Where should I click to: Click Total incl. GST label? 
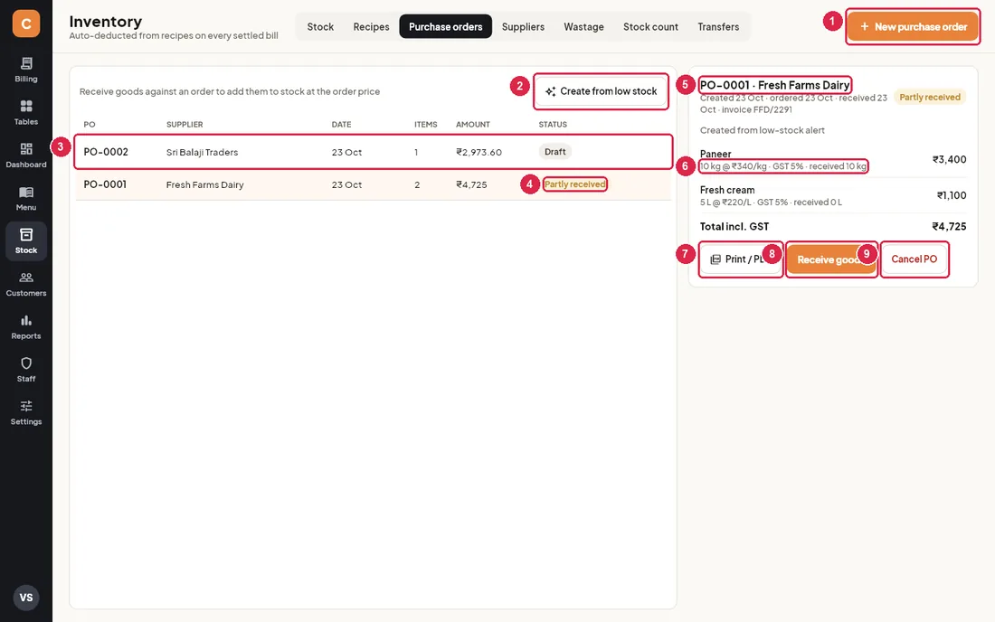[x=734, y=226]
